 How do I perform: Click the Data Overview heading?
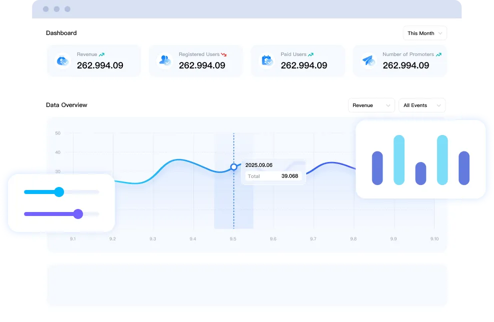pos(66,105)
